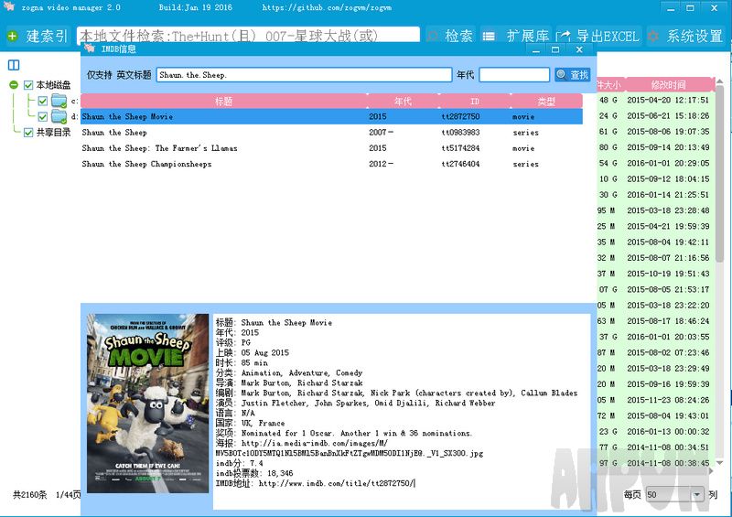Toggle the 本地磁盘 checkbox

[28, 85]
